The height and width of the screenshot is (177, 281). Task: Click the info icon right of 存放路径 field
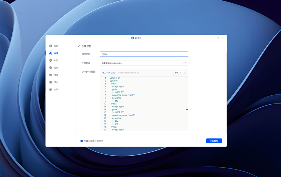tap(191, 63)
